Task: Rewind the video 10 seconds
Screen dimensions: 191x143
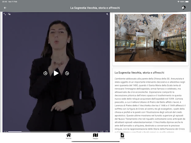Action: 46,73
